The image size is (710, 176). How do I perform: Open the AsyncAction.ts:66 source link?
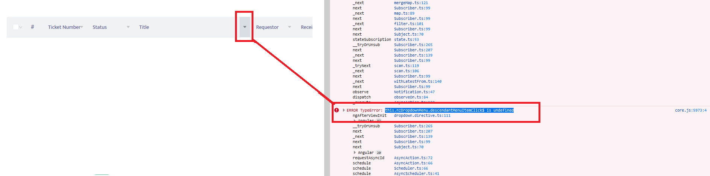coord(413,163)
